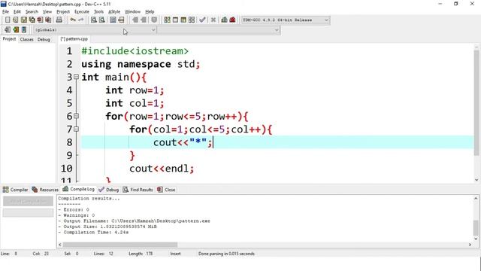Click 'Done parsing' status bar text
The image size is (481, 271).
point(226,254)
